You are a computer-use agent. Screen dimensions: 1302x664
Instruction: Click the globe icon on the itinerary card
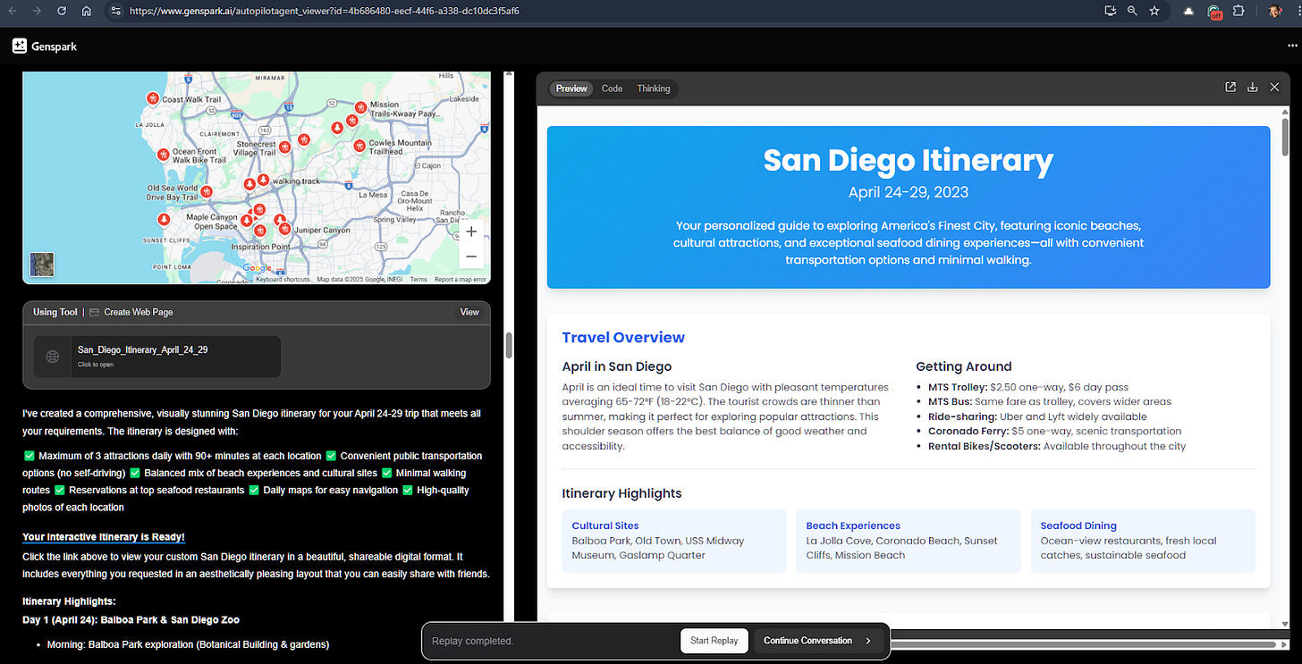click(x=52, y=356)
